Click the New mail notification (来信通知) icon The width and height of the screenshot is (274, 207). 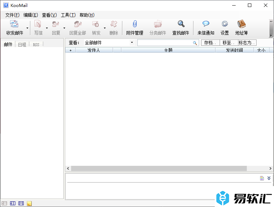(x=206, y=24)
